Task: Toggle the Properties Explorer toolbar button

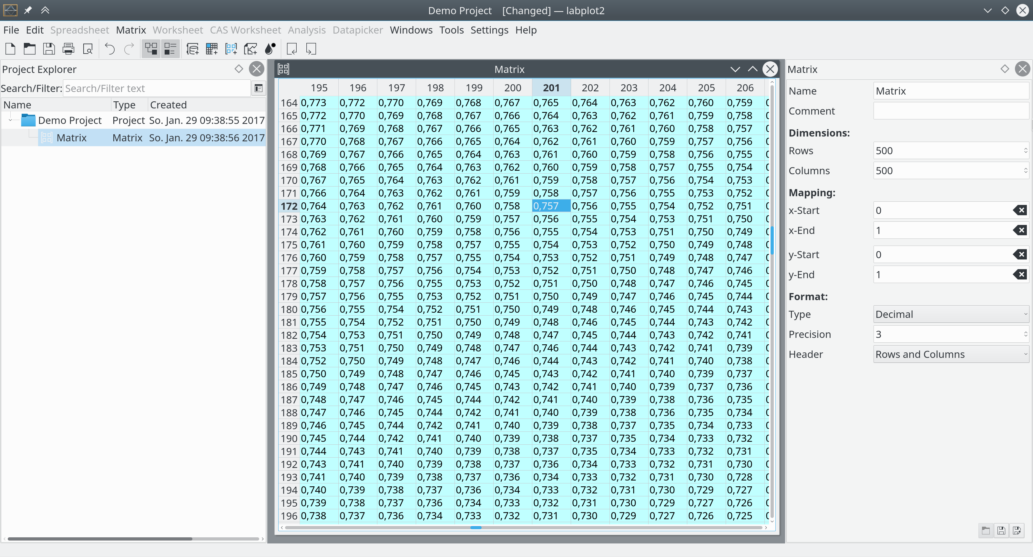Action: click(x=170, y=49)
